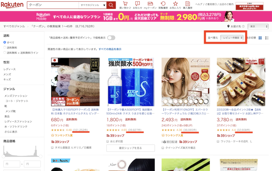Open the (36,065件) review count link
Viewport: 272px width, 171px height.
point(190,130)
